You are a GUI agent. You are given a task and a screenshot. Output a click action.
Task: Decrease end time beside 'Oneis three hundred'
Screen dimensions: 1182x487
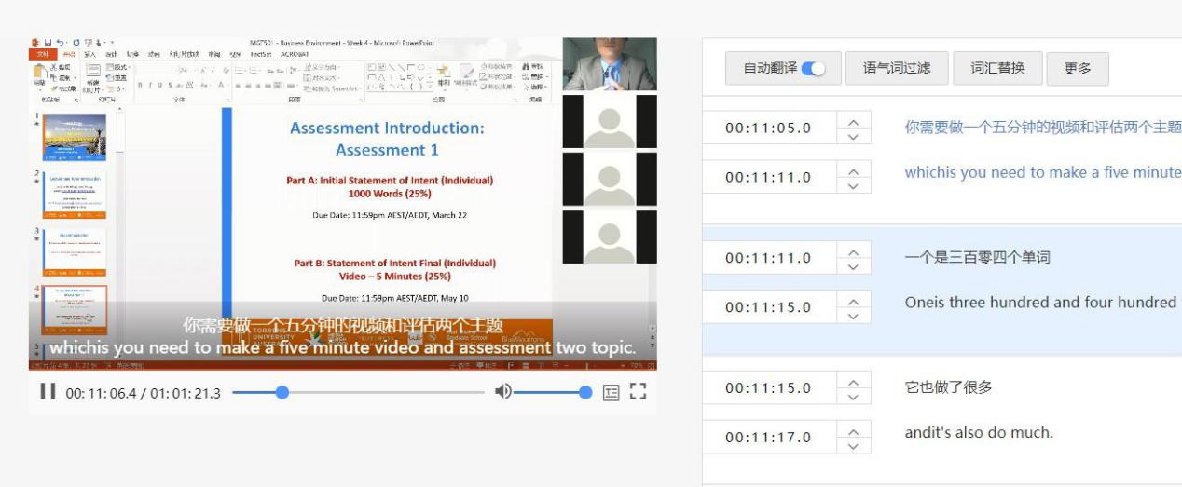click(853, 316)
